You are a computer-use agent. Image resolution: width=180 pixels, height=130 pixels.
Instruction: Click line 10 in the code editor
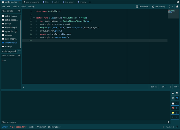coord(95,41)
